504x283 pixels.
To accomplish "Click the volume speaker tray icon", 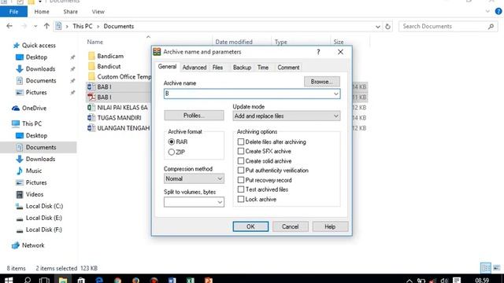I will (x=444, y=281).
